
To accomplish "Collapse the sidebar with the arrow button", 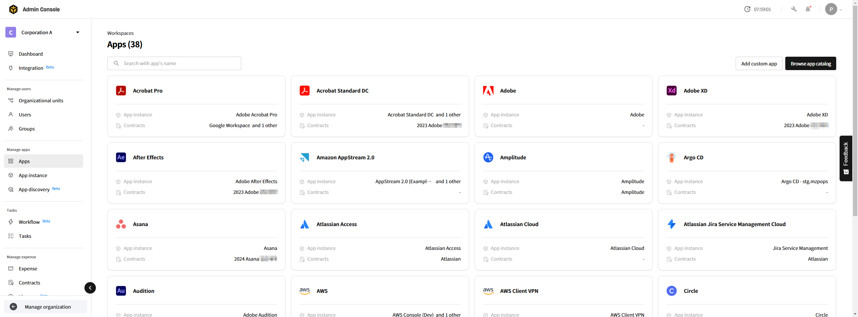I will [x=90, y=288].
